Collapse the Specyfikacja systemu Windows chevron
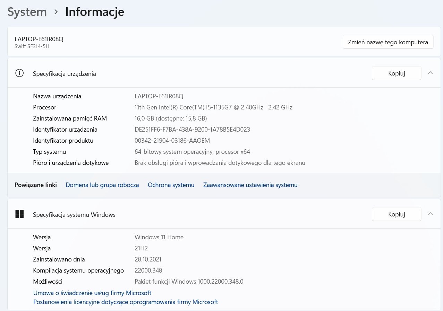 [x=430, y=214]
